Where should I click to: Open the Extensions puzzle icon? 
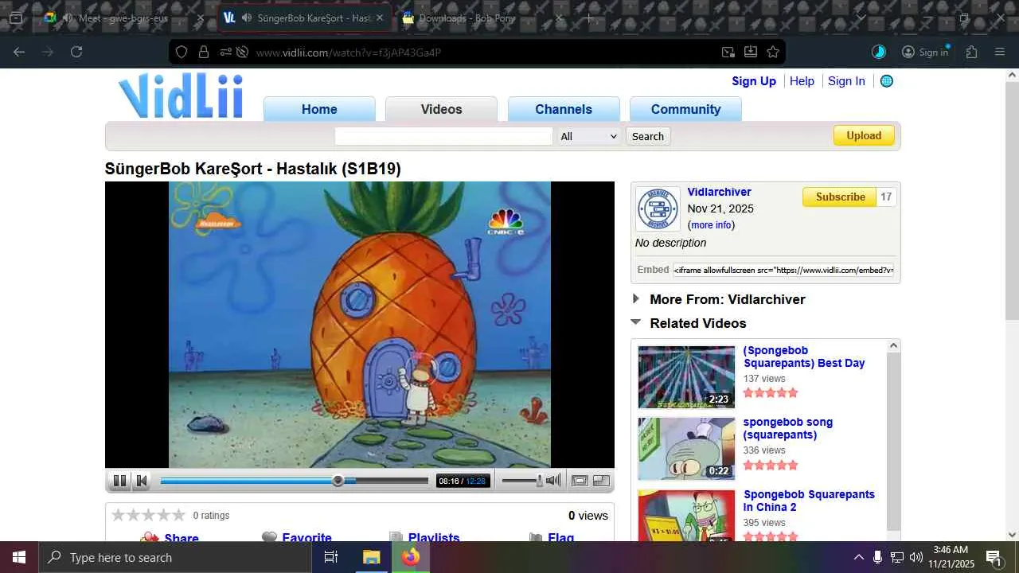click(971, 52)
